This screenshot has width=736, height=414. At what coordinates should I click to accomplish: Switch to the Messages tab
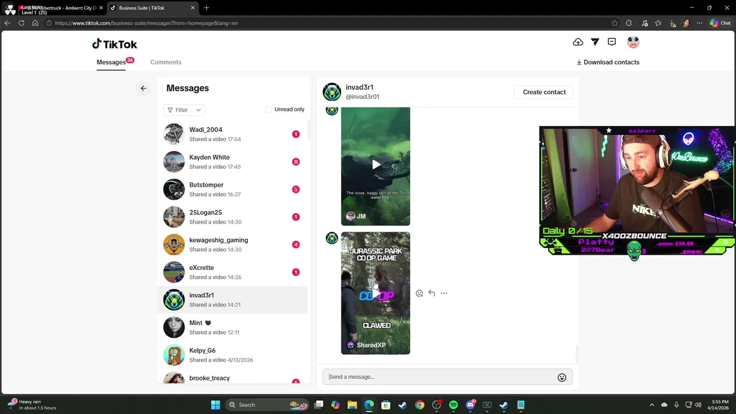111,62
